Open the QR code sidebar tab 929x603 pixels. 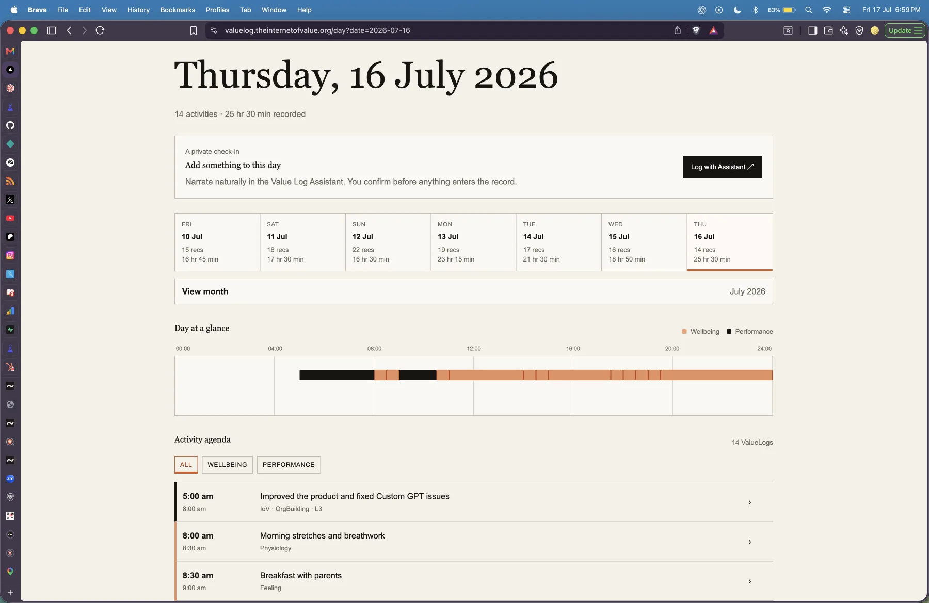[10, 516]
